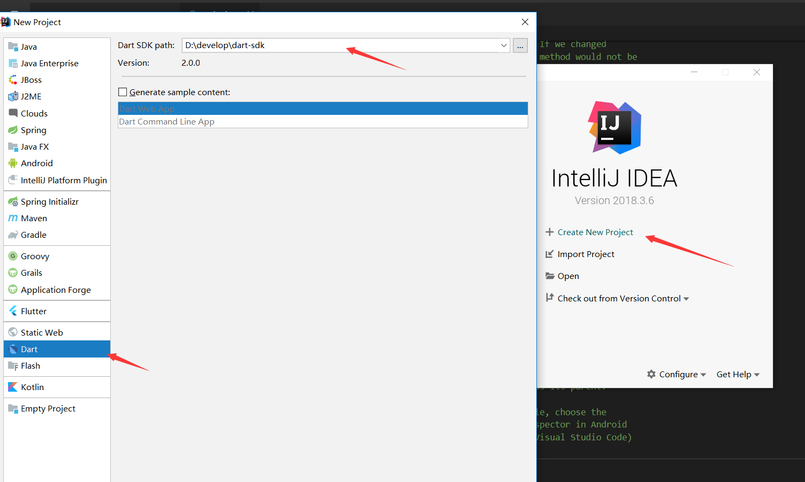Pick the Flash project icon
Screen dimensions: 805x482
[x=13, y=366]
